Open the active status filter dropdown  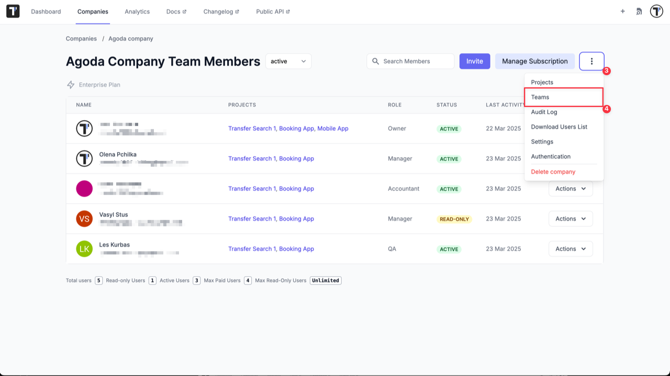pyautogui.click(x=288, y=61)
